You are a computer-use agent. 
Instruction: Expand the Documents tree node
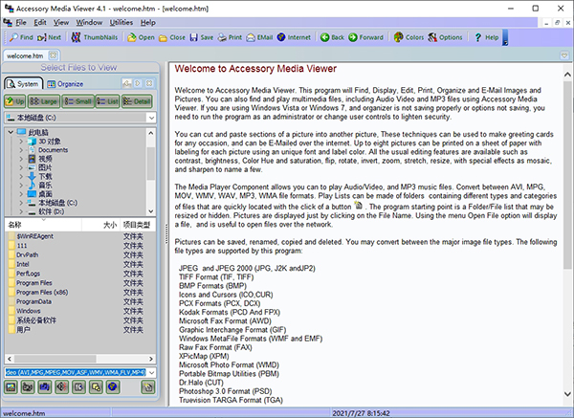[x=21, y=150]
